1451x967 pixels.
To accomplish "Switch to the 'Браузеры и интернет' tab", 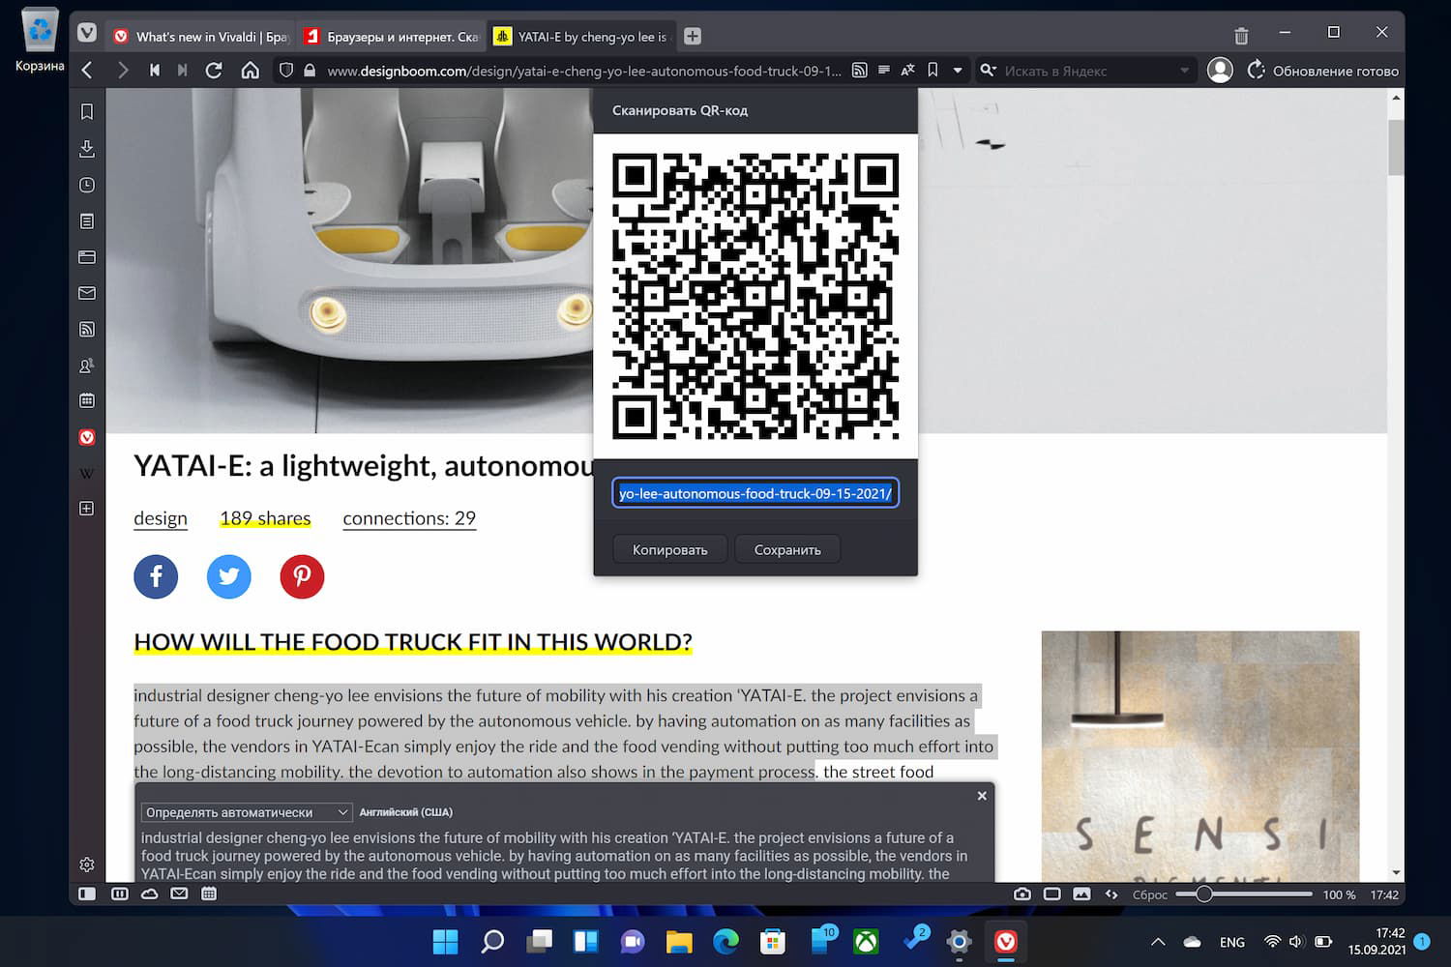I will [x=391, y=36].
